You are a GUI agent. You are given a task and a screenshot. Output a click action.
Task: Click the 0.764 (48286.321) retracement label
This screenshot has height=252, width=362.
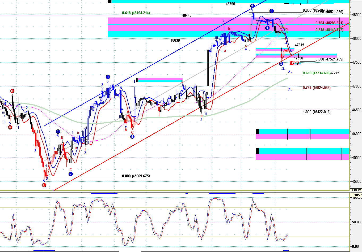click(329, 23)
